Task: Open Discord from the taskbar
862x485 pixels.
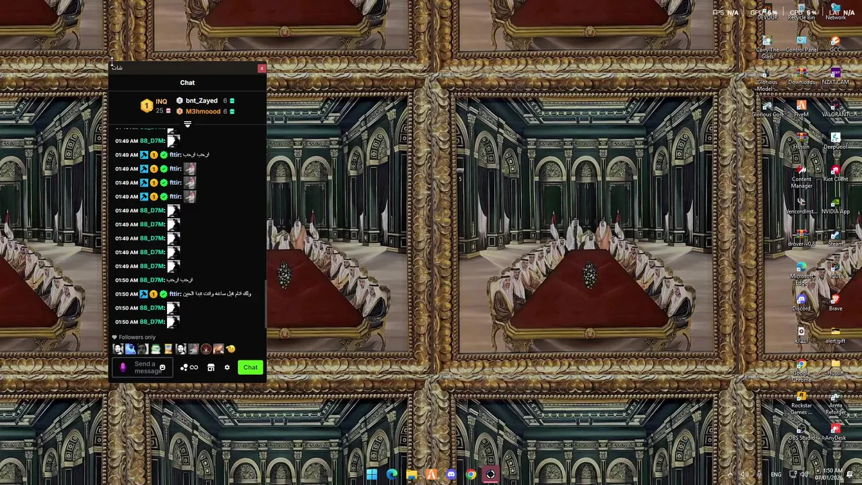Action: coord(451,475)
